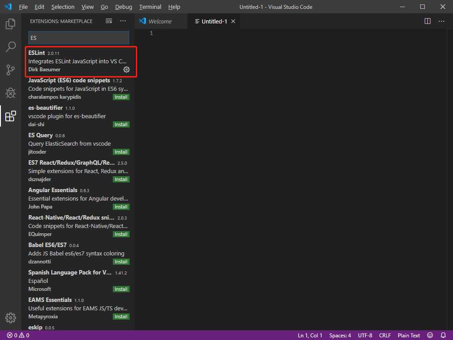Install ES7 React/Redux/GraphQL extension
Viewport: 453px width, 340px height.
121,180
